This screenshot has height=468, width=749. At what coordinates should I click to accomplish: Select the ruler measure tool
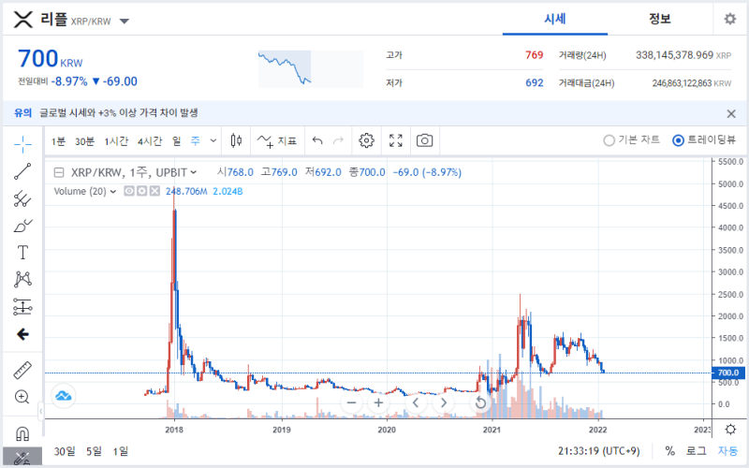tap(22, 370)
